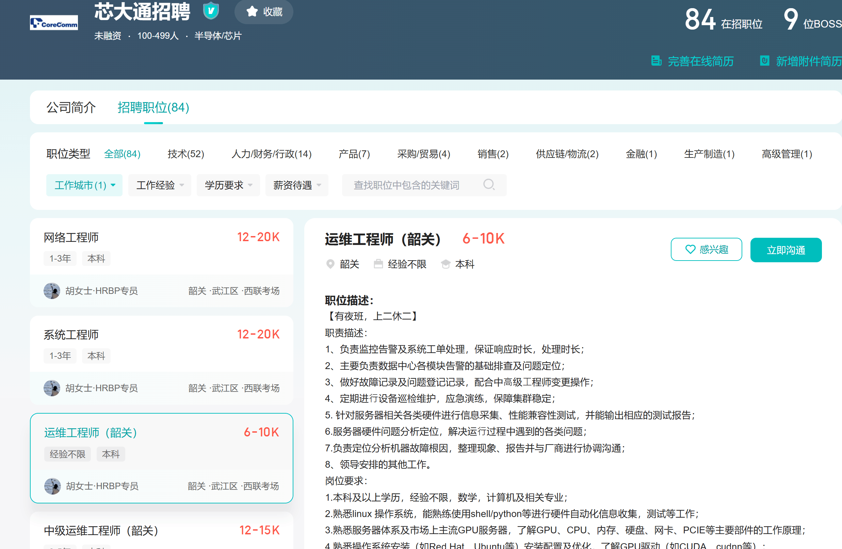Select 金融(1) category
Image resolution: width=842 pixels, height=549 pixels.
(x=641, y=154)
